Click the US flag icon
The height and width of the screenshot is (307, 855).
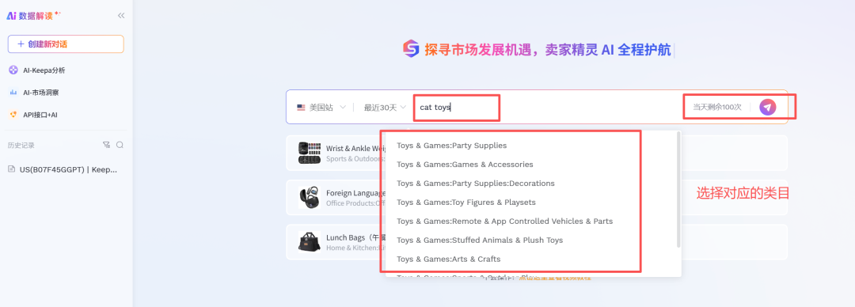click(x=301, y=108)
